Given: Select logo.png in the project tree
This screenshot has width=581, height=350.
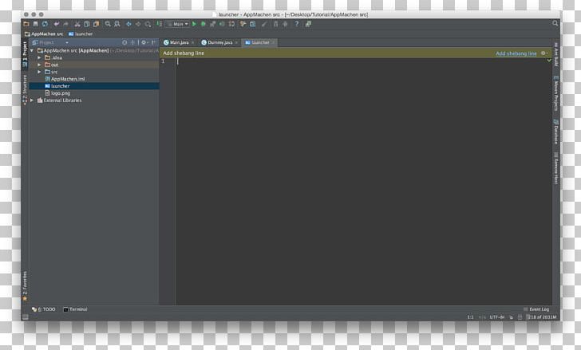Looking at the screenshot, I should 61,93.
